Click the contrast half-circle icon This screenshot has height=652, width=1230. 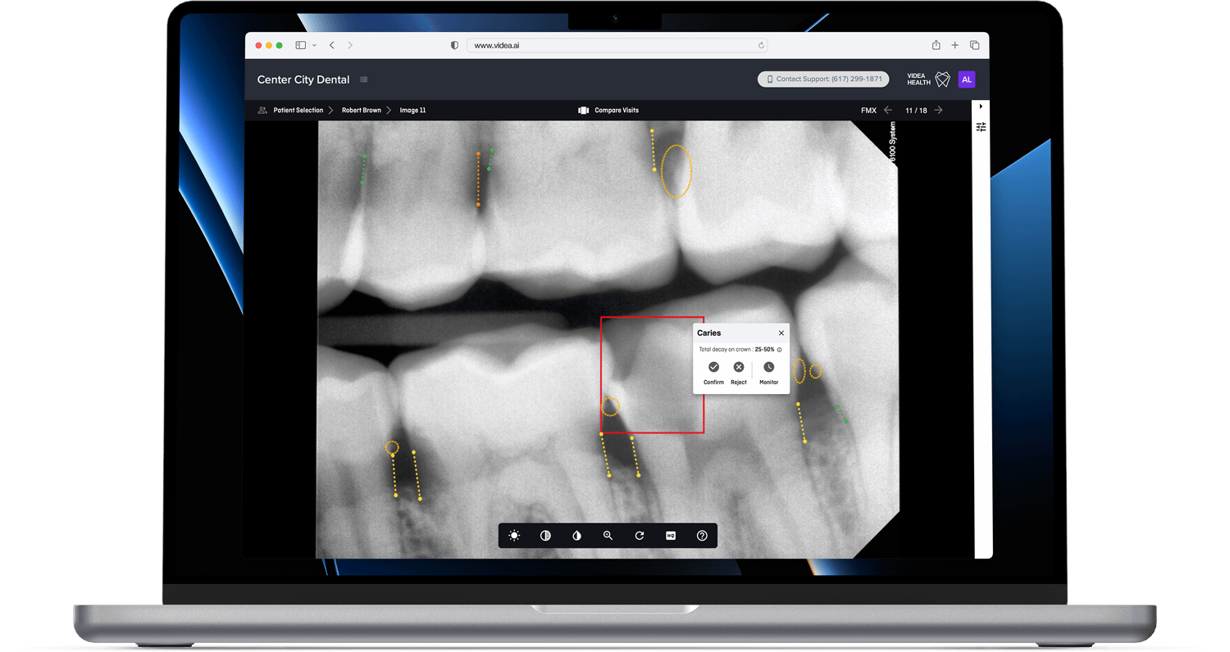pyautogui.click(x=545, y=536)
